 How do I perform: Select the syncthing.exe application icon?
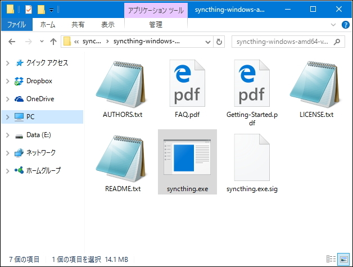click(187, 157)
